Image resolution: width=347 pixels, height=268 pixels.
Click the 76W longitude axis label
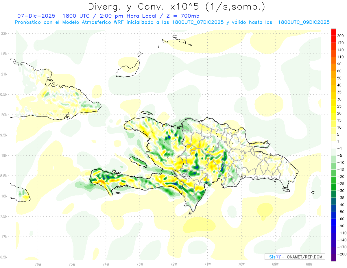click(38, 264)
